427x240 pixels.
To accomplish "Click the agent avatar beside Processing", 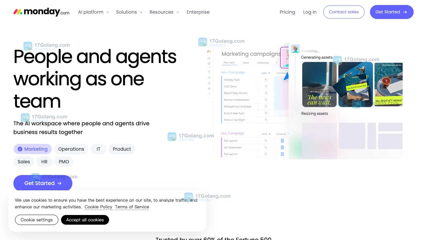I will click(295, 49).
